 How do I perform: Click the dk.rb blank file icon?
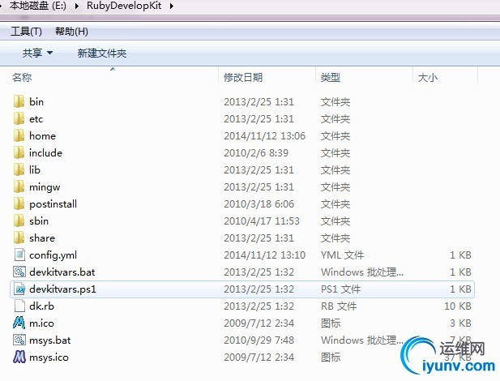coord(19,306)
